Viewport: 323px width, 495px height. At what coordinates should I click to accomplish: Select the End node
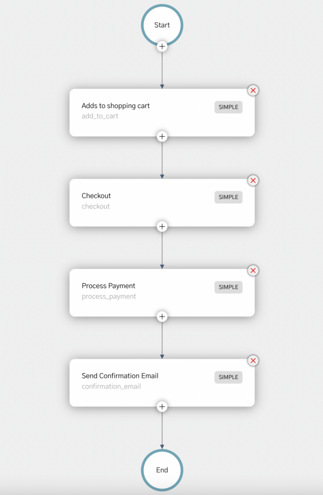pos(162,470)
